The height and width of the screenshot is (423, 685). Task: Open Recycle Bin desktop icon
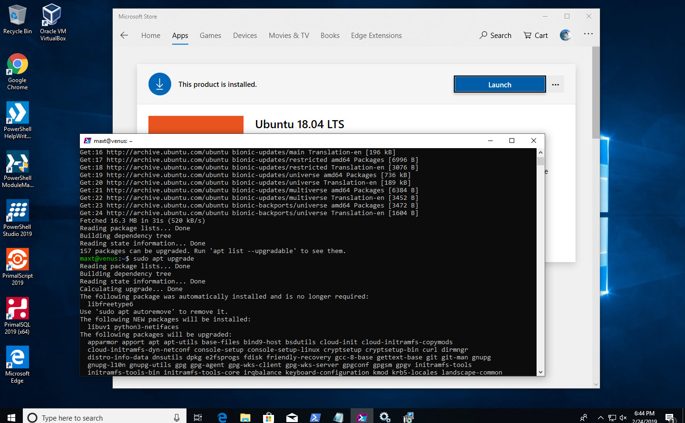[x=18, y=20]
